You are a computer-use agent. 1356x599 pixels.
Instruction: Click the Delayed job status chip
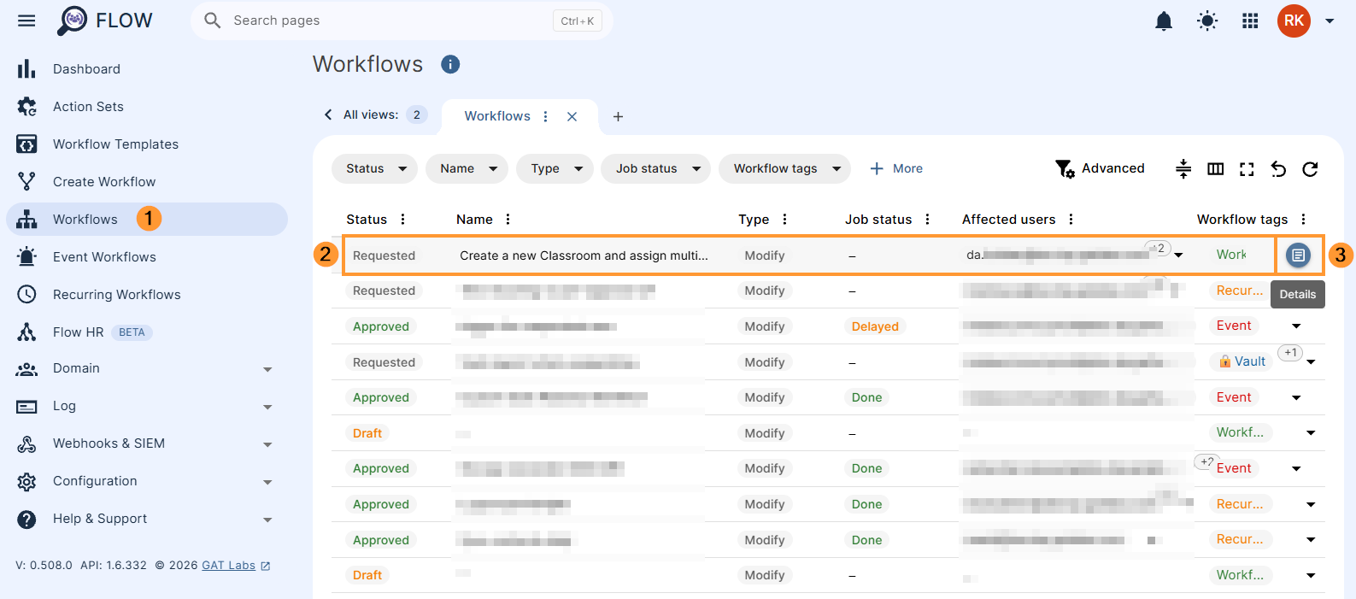[875, 326]
